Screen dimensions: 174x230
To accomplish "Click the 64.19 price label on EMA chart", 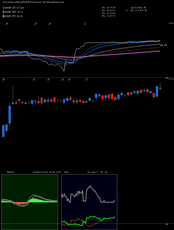I will [x=164, y=45].
